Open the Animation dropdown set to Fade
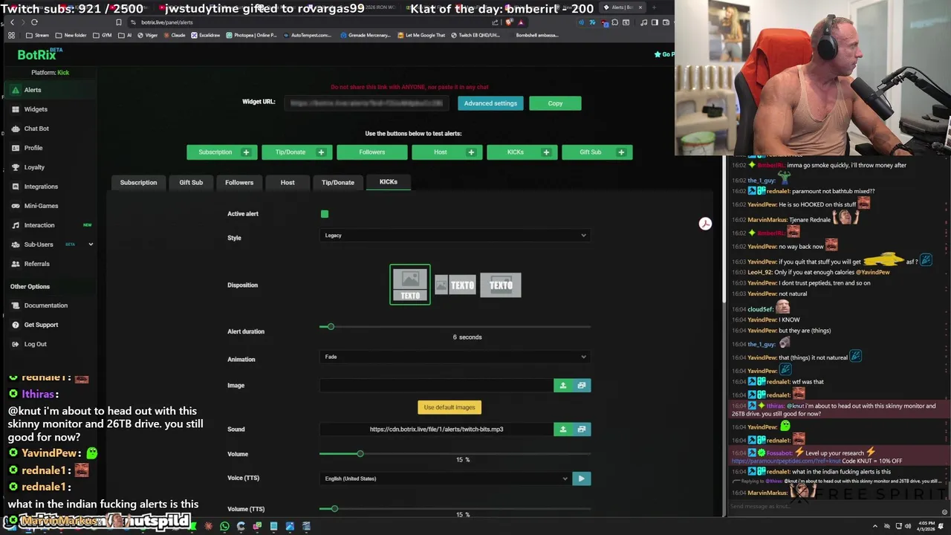Image resolution: width=951 pixels, height=535 pixels. (455, 357)
